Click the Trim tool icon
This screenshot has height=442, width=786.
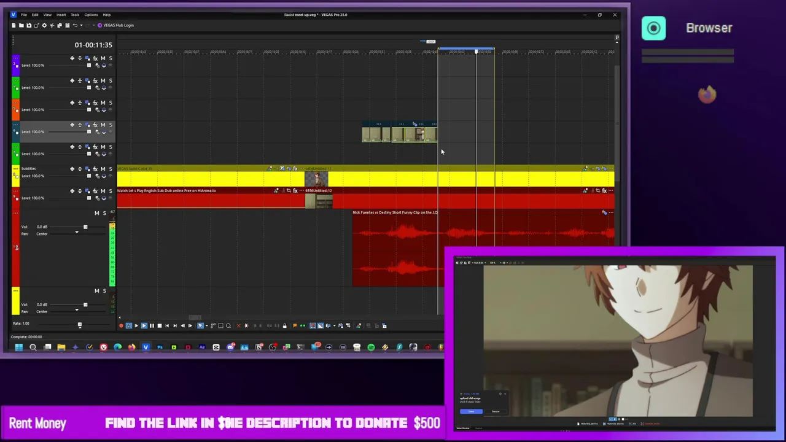click(x=246, y=325)
